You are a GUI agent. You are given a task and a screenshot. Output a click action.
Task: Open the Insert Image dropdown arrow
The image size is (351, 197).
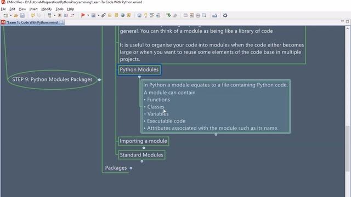click(99, 15)
